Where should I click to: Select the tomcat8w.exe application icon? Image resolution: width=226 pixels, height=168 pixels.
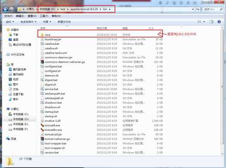42,130
